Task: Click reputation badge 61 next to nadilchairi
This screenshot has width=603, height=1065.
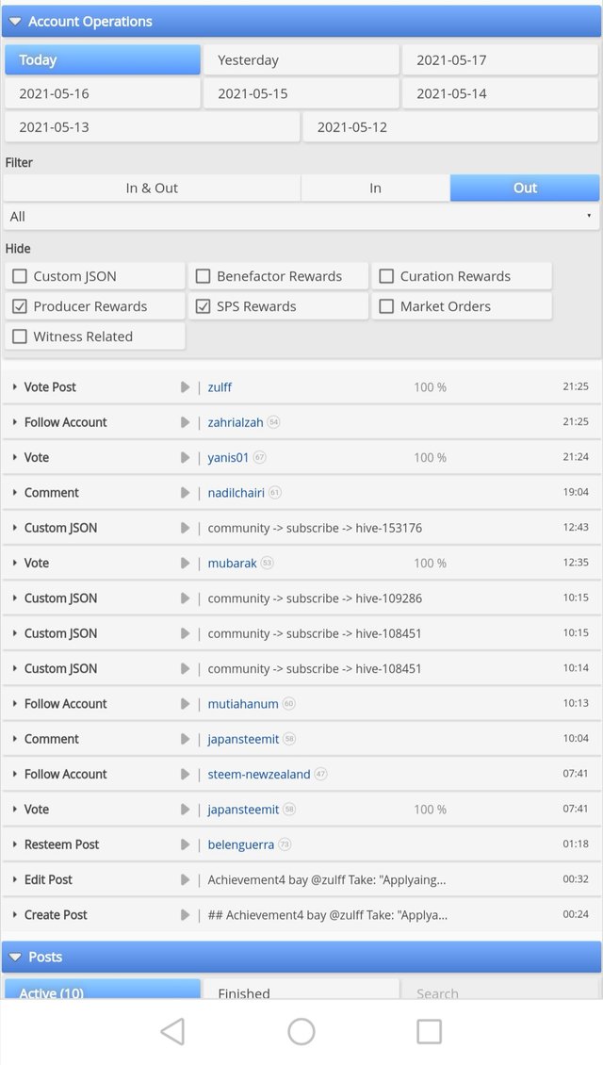Action: (x=274, y=492)
